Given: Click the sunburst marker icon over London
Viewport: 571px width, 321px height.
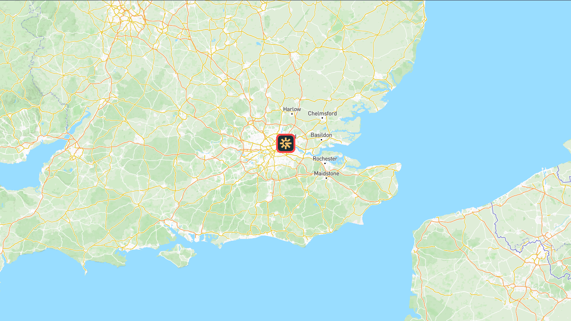Looking at the screenshot, I should coord(285,144).
